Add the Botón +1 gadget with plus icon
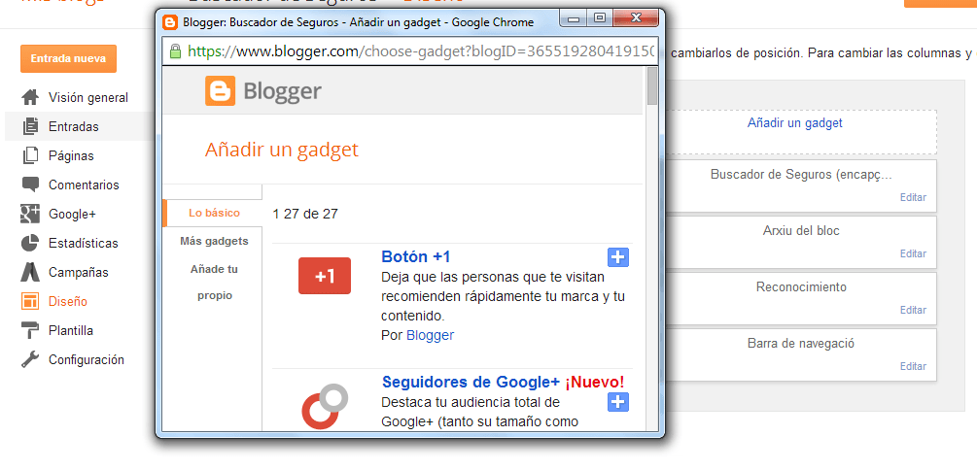The height and width of the screenshot is (470, 977). click(617, 257)
